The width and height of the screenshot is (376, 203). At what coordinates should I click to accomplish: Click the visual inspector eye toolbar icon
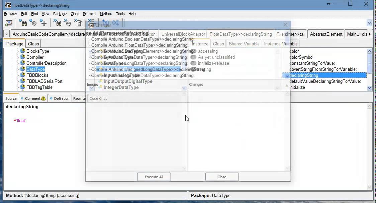coord(9,23)
